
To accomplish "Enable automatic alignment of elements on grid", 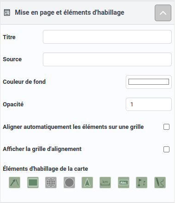I will click(166, 127).
